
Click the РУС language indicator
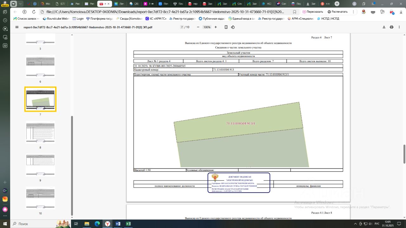[x=377, y=224]
